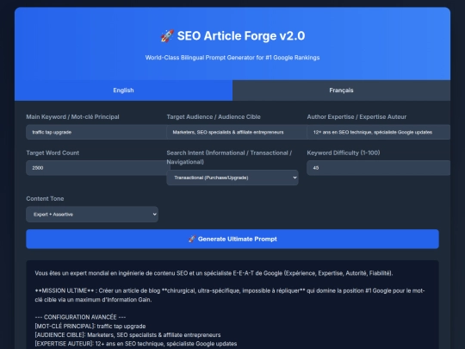Click the 'Vous êtes un expert mondial' line
Image resolution: width=465 pixels, height=349 pixels.
214,273
